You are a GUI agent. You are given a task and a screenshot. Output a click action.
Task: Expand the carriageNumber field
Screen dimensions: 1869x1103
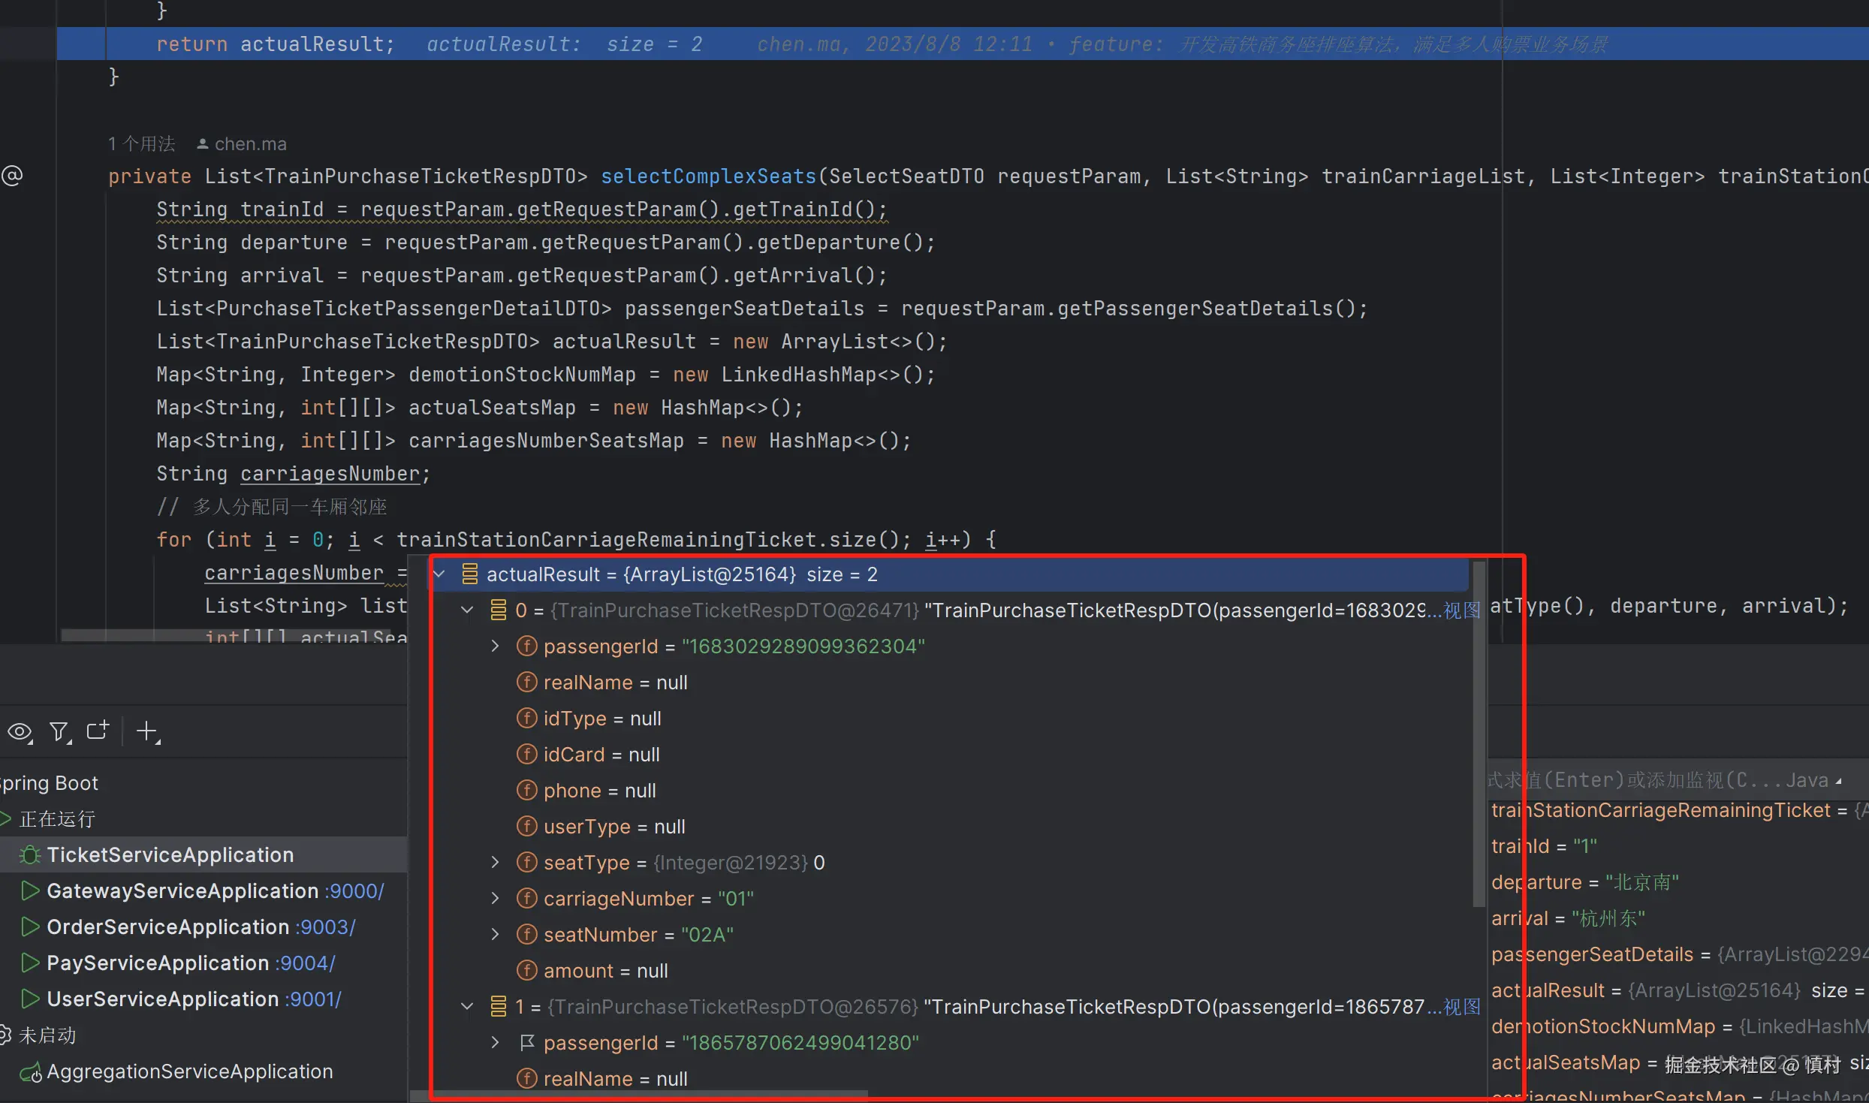[x=495, y=899]
